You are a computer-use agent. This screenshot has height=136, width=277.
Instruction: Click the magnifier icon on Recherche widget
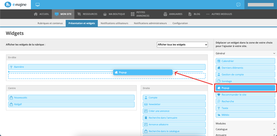coord(219,101)
